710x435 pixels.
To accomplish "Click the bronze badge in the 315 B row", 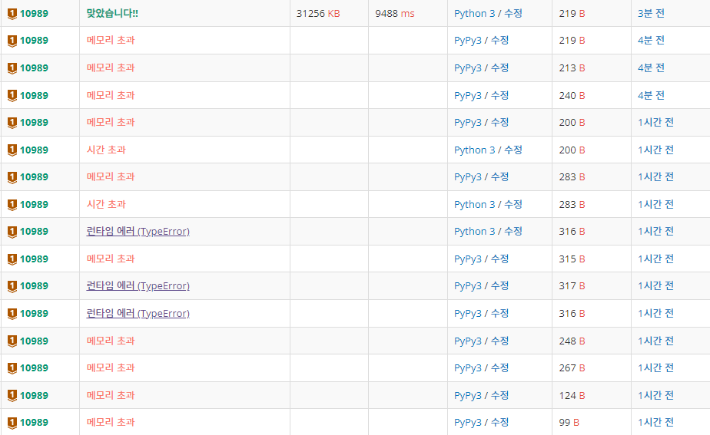I will tap(12, 259).
